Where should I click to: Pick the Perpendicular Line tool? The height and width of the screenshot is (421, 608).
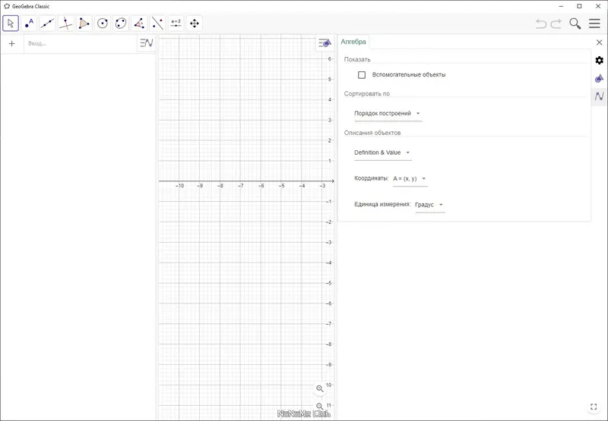coord(66,24)
